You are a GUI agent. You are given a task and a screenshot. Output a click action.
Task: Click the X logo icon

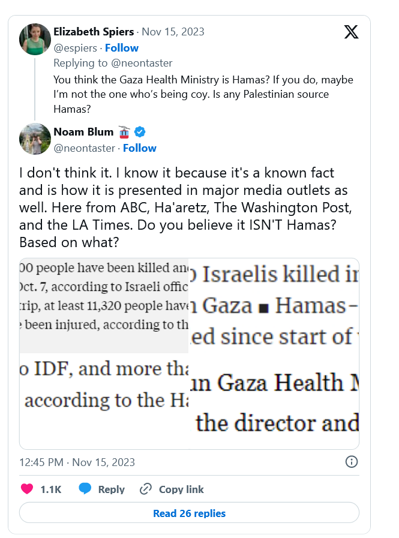click(x=351, y=32)
